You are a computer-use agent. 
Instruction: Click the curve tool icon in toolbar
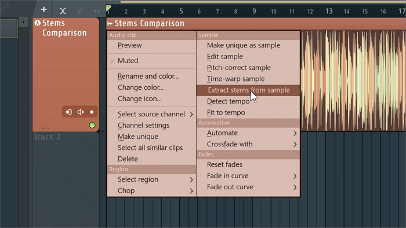pos(80,11)
